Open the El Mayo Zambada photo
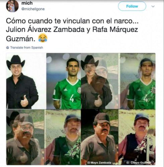Viewport: 164px width, 167px height. [x=99, y=137]
